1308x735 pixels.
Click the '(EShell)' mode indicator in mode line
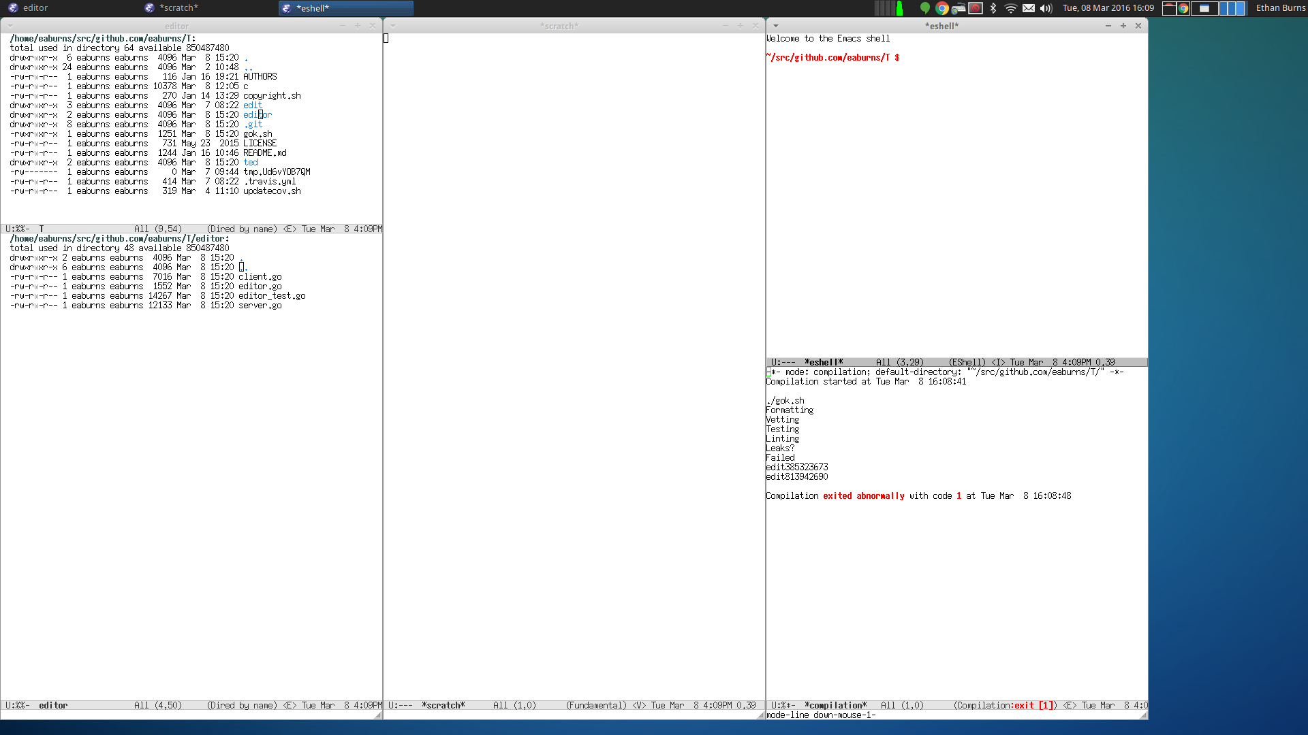click(x=967, y=363)
